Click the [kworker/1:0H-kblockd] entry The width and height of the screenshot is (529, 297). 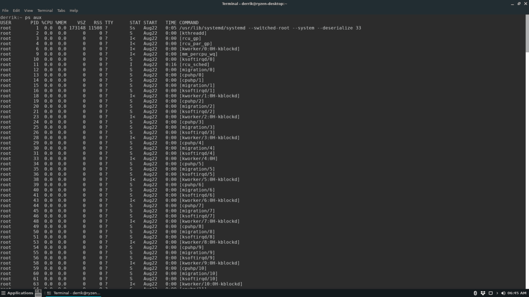click(x=209, y=96)
